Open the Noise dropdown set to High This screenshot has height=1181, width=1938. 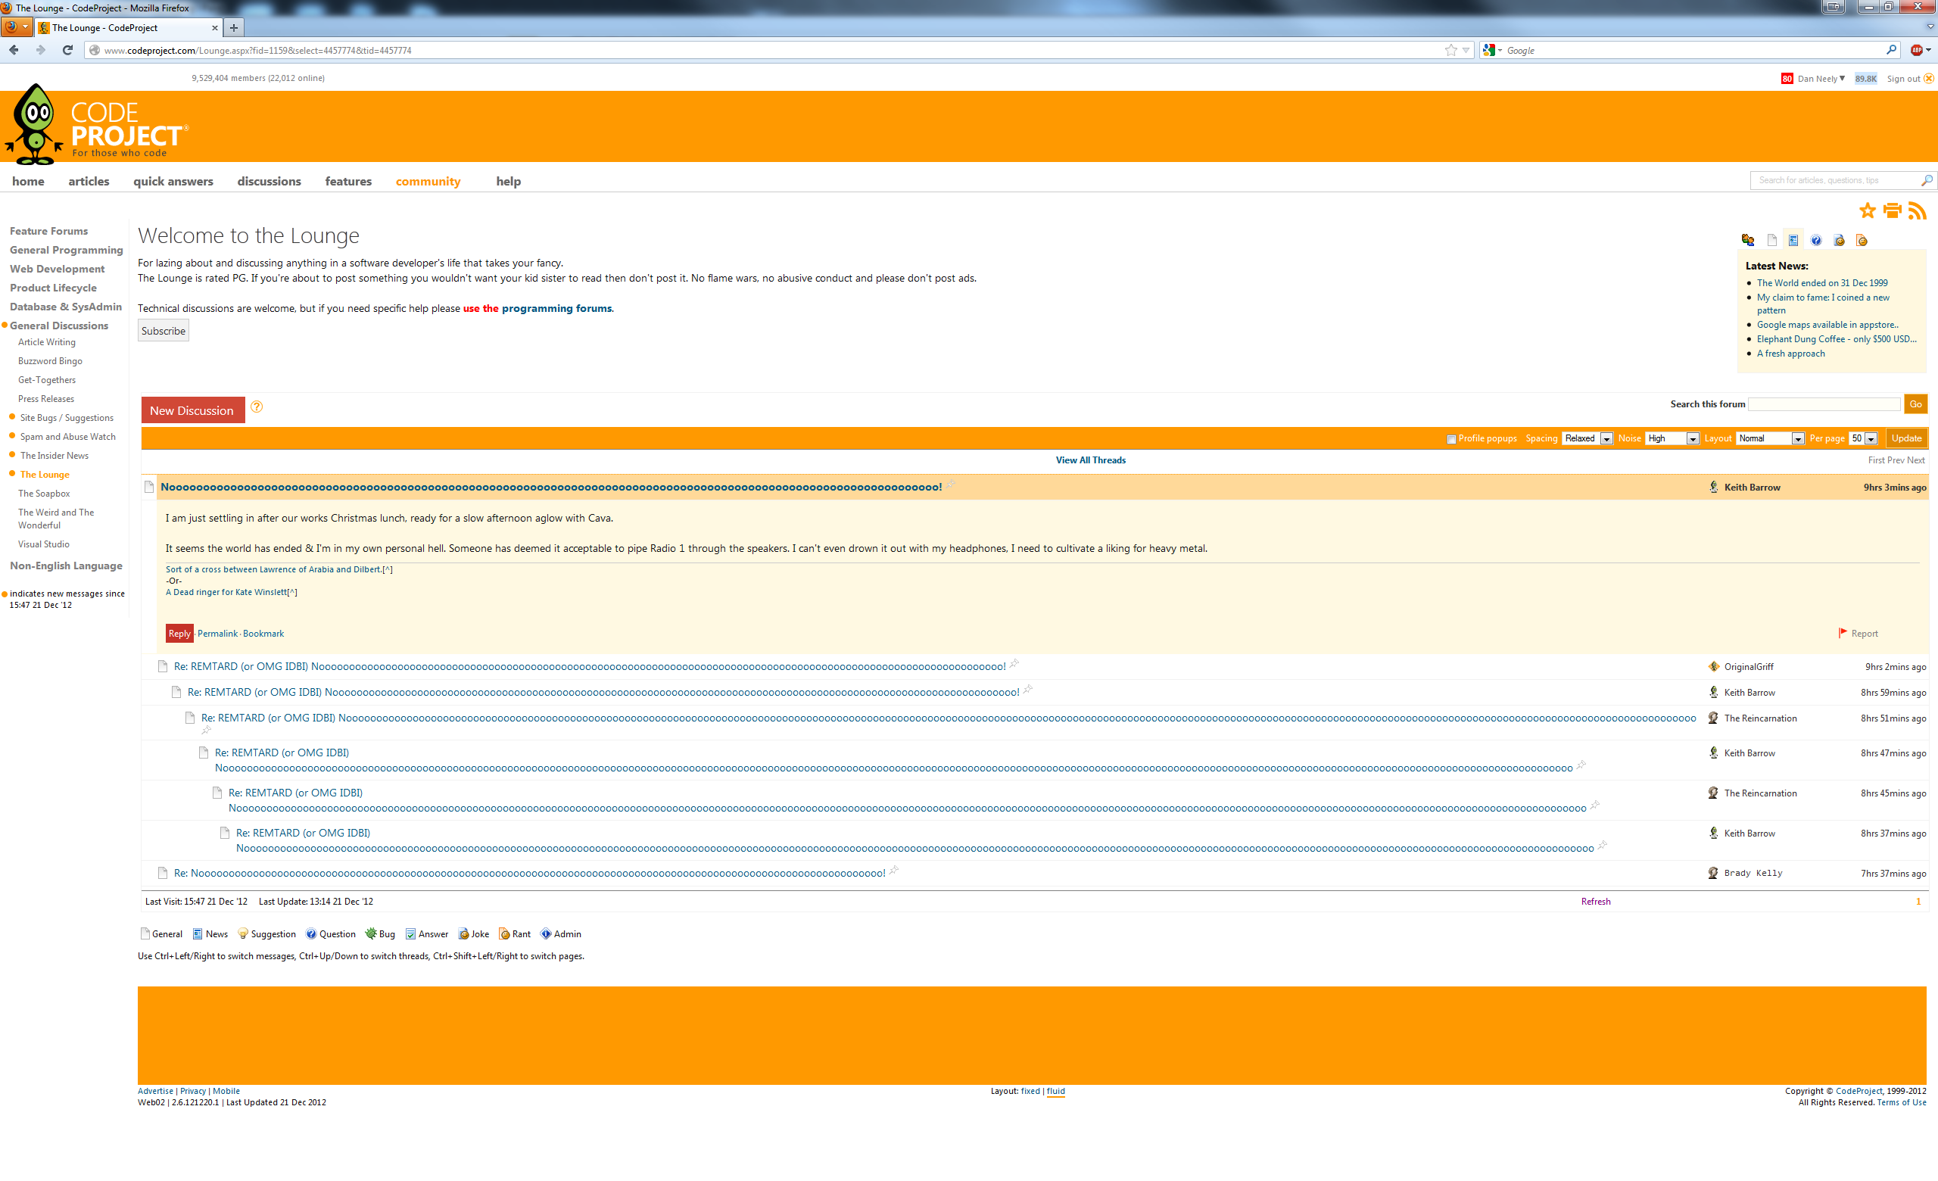tap(1672, 439)
